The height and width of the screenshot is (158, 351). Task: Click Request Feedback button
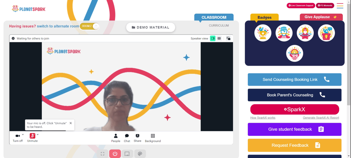(294, 145)
